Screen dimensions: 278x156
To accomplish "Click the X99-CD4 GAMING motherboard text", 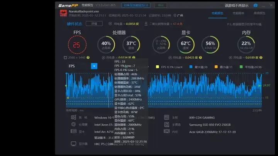I will tap(202, 117).
